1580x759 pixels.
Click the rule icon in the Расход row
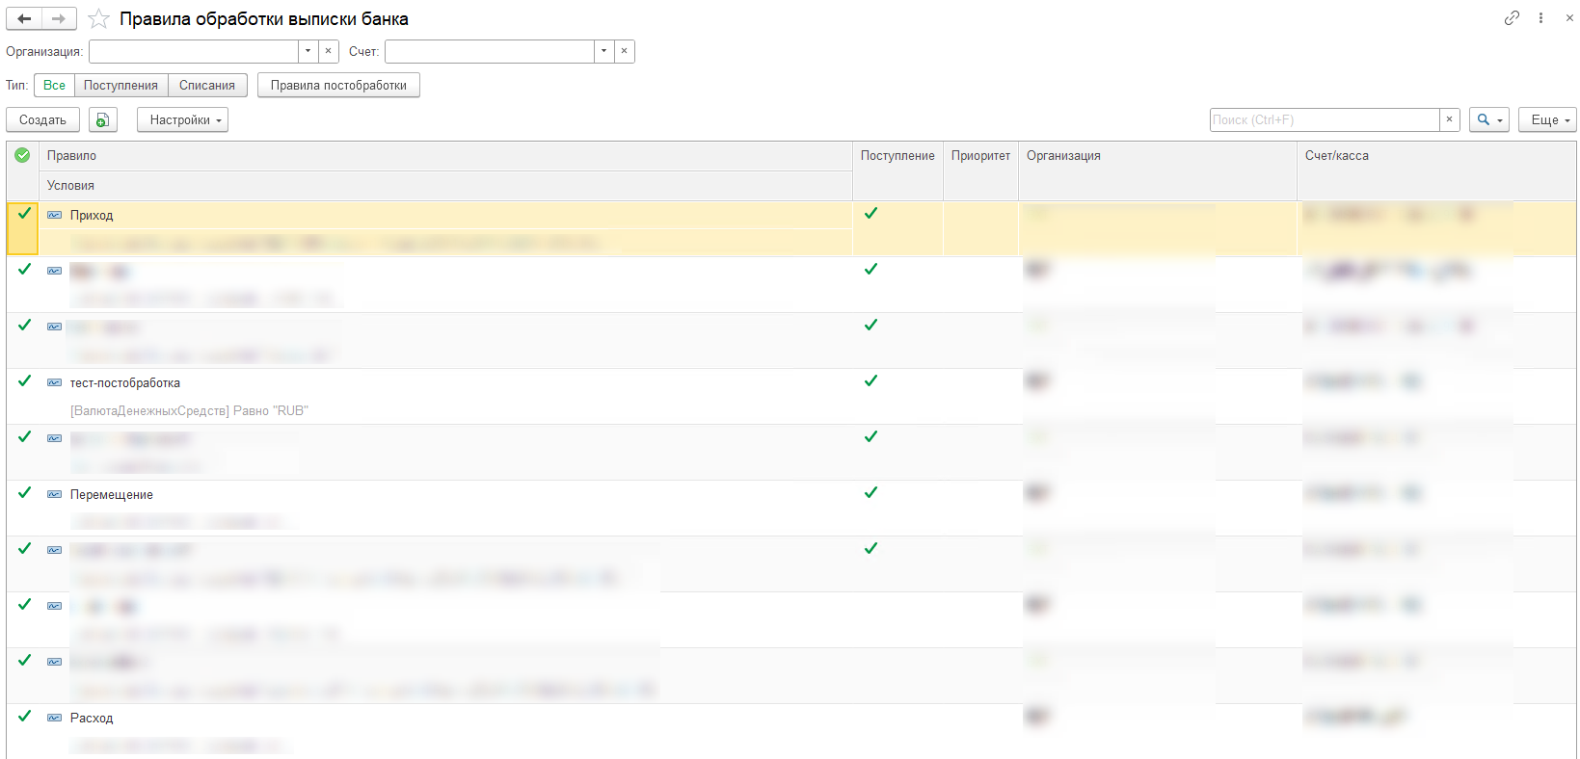coord(55,718)
